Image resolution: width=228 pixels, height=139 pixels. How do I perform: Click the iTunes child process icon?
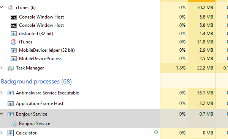point(14,42)
